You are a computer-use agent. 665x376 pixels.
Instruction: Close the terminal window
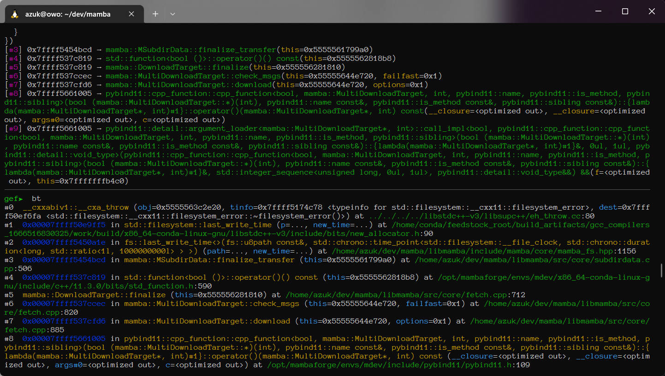coord(652,12)
